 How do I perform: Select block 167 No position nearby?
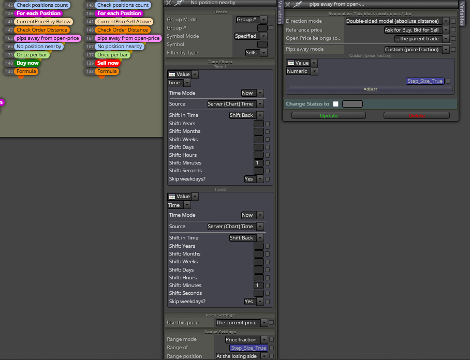click(120, 47)
